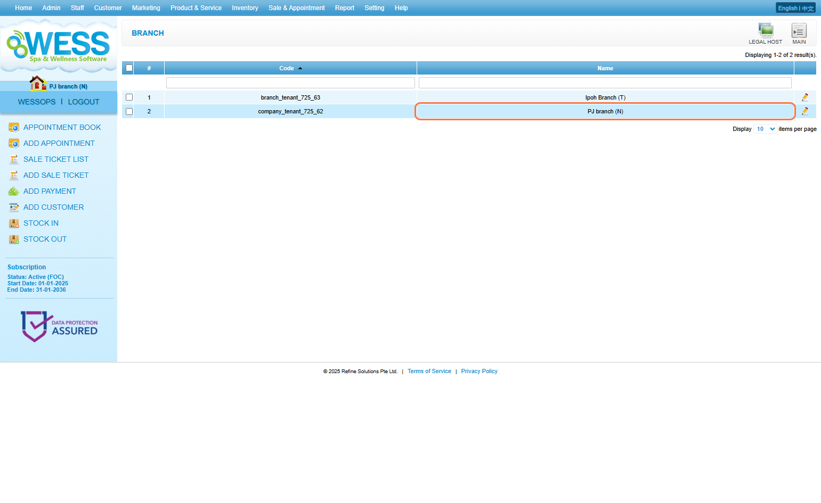This screenshot has width=821, height=503.
Task: Click the Stock In box icon
Action: click(x=14, y=223)
